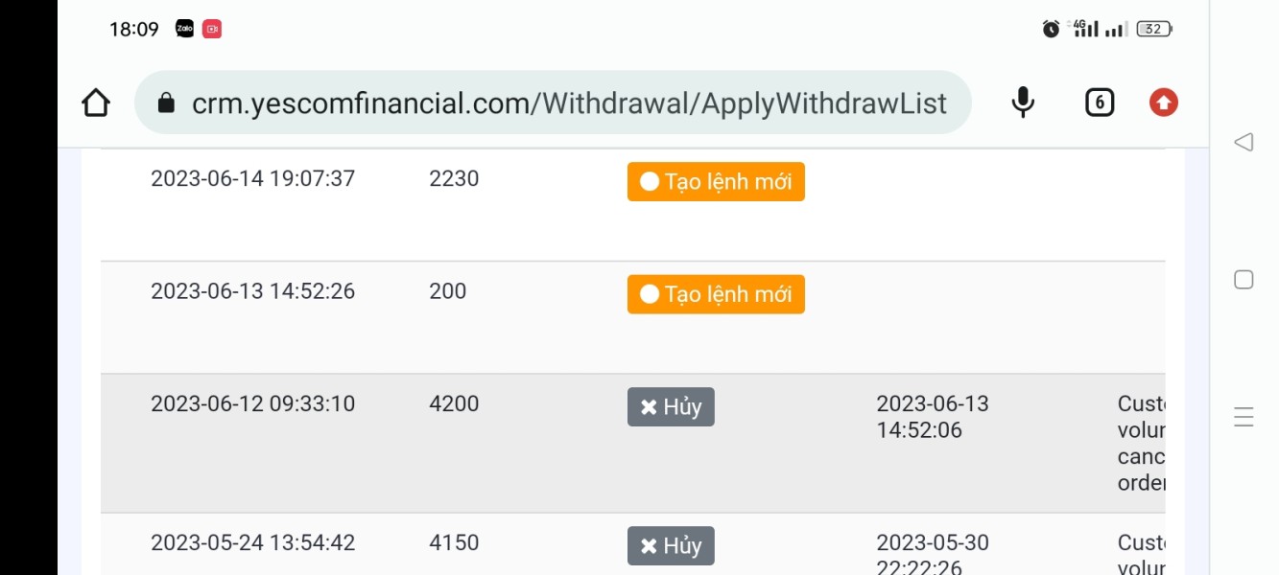Tap the red update arrow icon

(x=1164, y=103)
